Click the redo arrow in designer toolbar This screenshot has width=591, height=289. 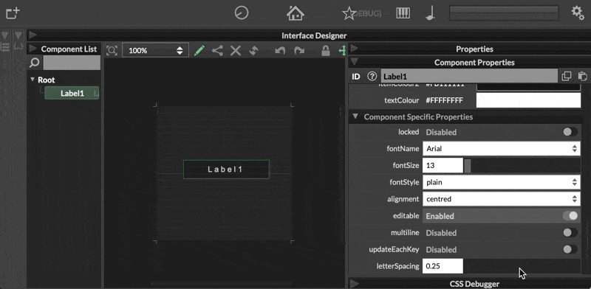pyautogui.click(x=299, y=50)
